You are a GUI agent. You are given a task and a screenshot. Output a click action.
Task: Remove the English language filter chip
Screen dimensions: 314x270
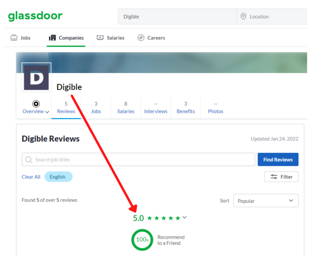pyautogui.click(x=58, y=177)
